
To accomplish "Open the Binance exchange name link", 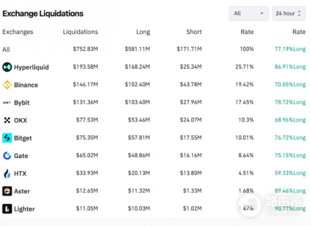I will pyautogui.click(x=26, y=85).
